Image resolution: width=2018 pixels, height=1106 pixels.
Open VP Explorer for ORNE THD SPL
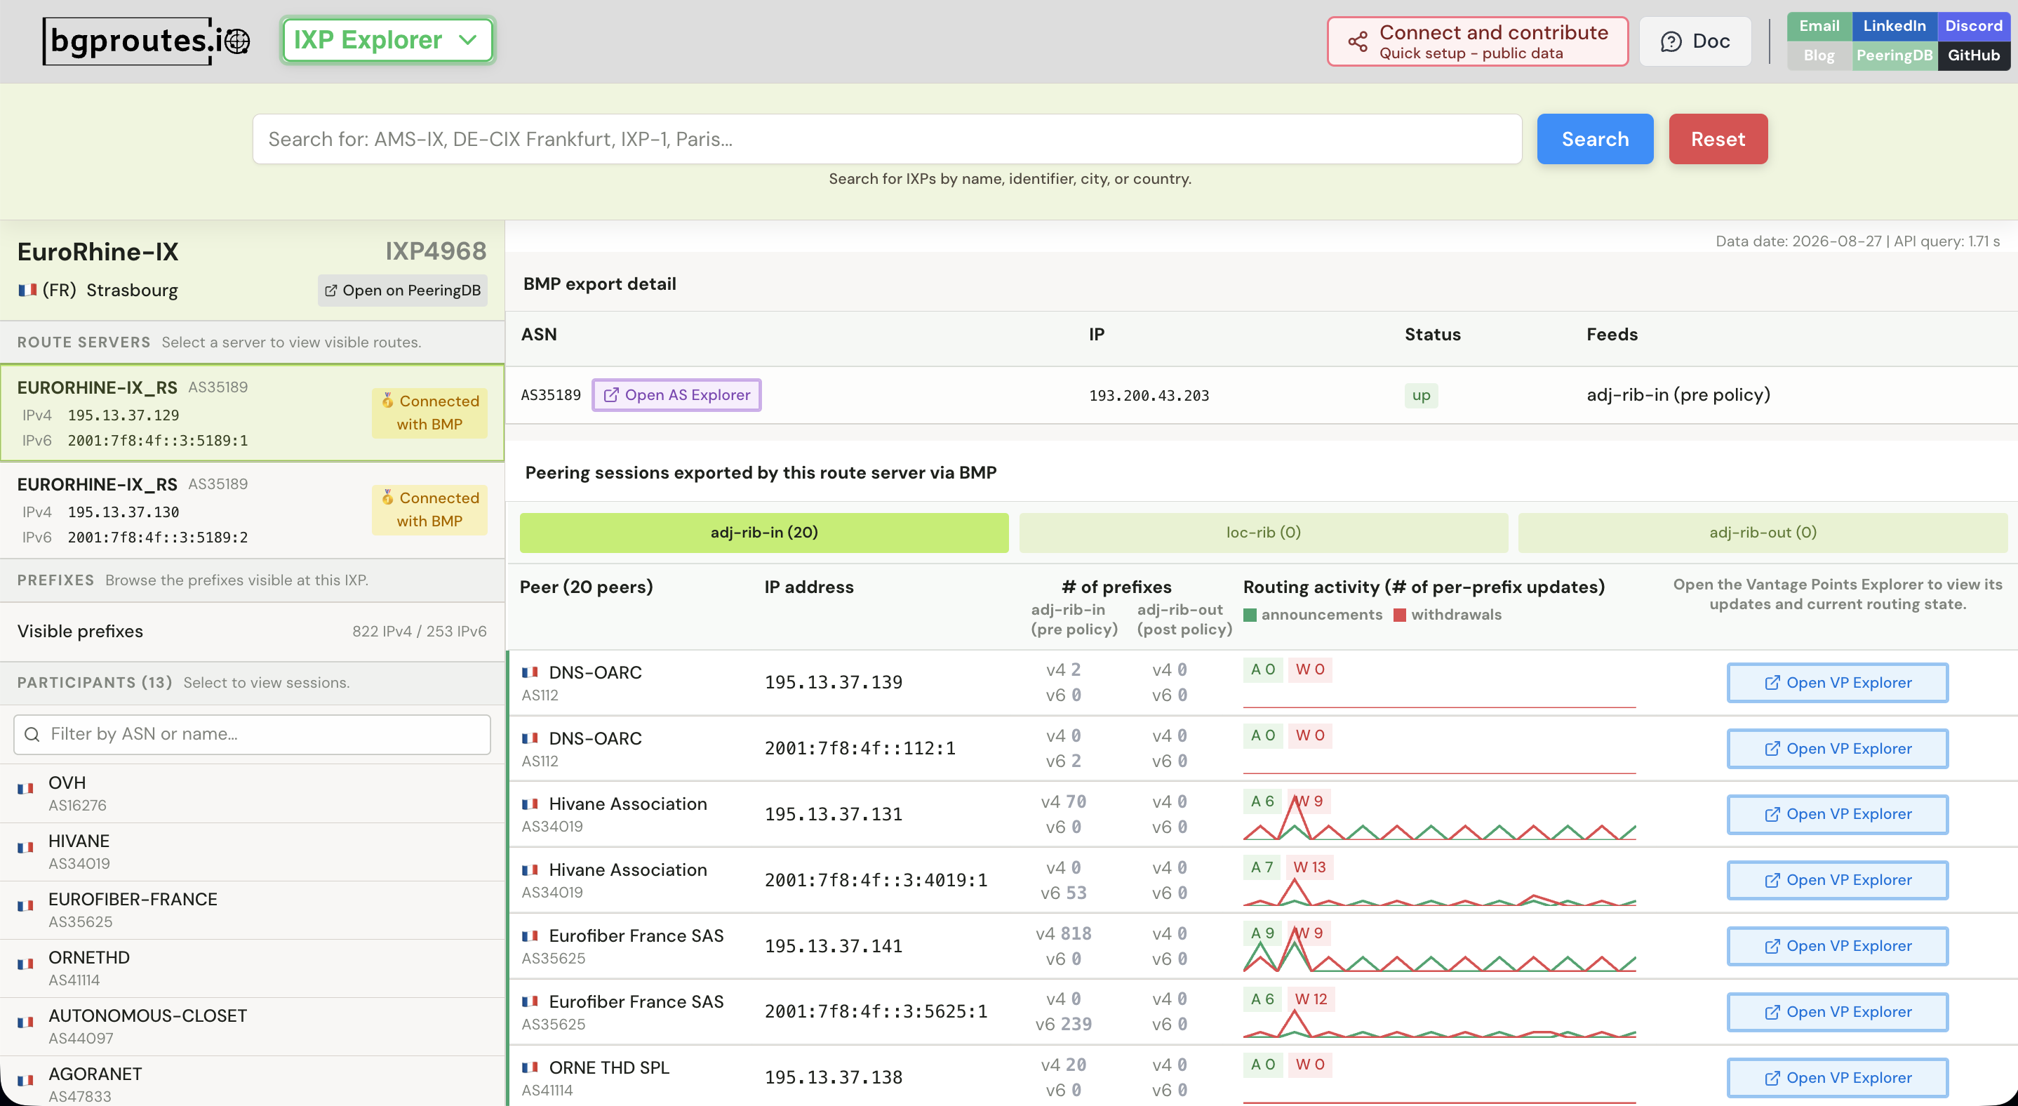click(1837, 1078)
